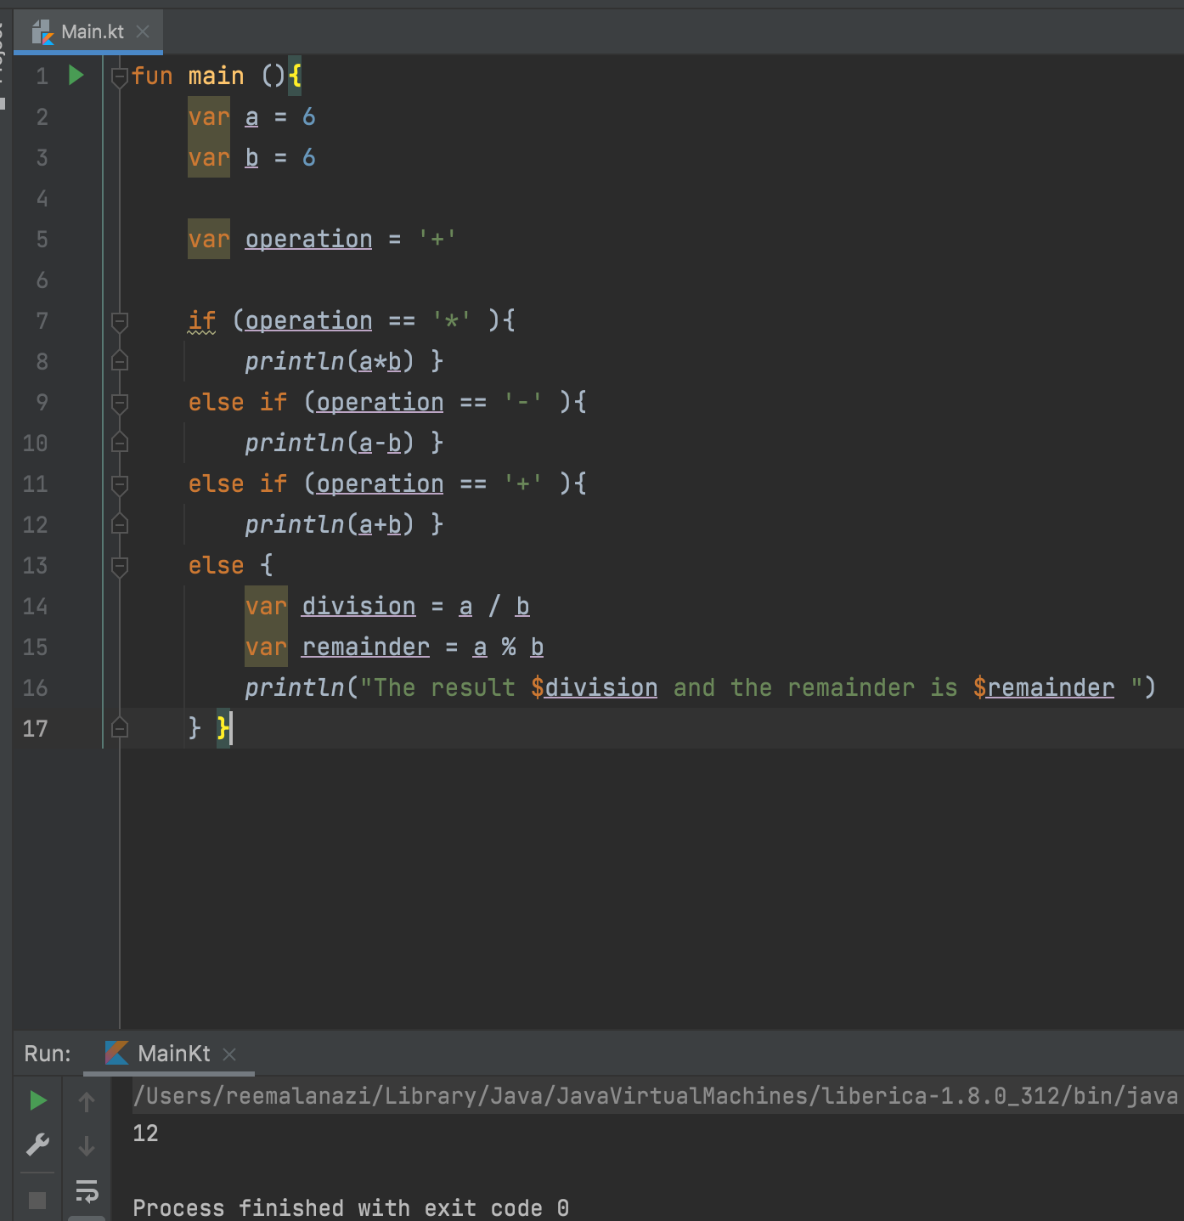Viewport: 1184px width, 1221px height.
Task: Collapse the main function fold arrow
Action: click(119, 76)
